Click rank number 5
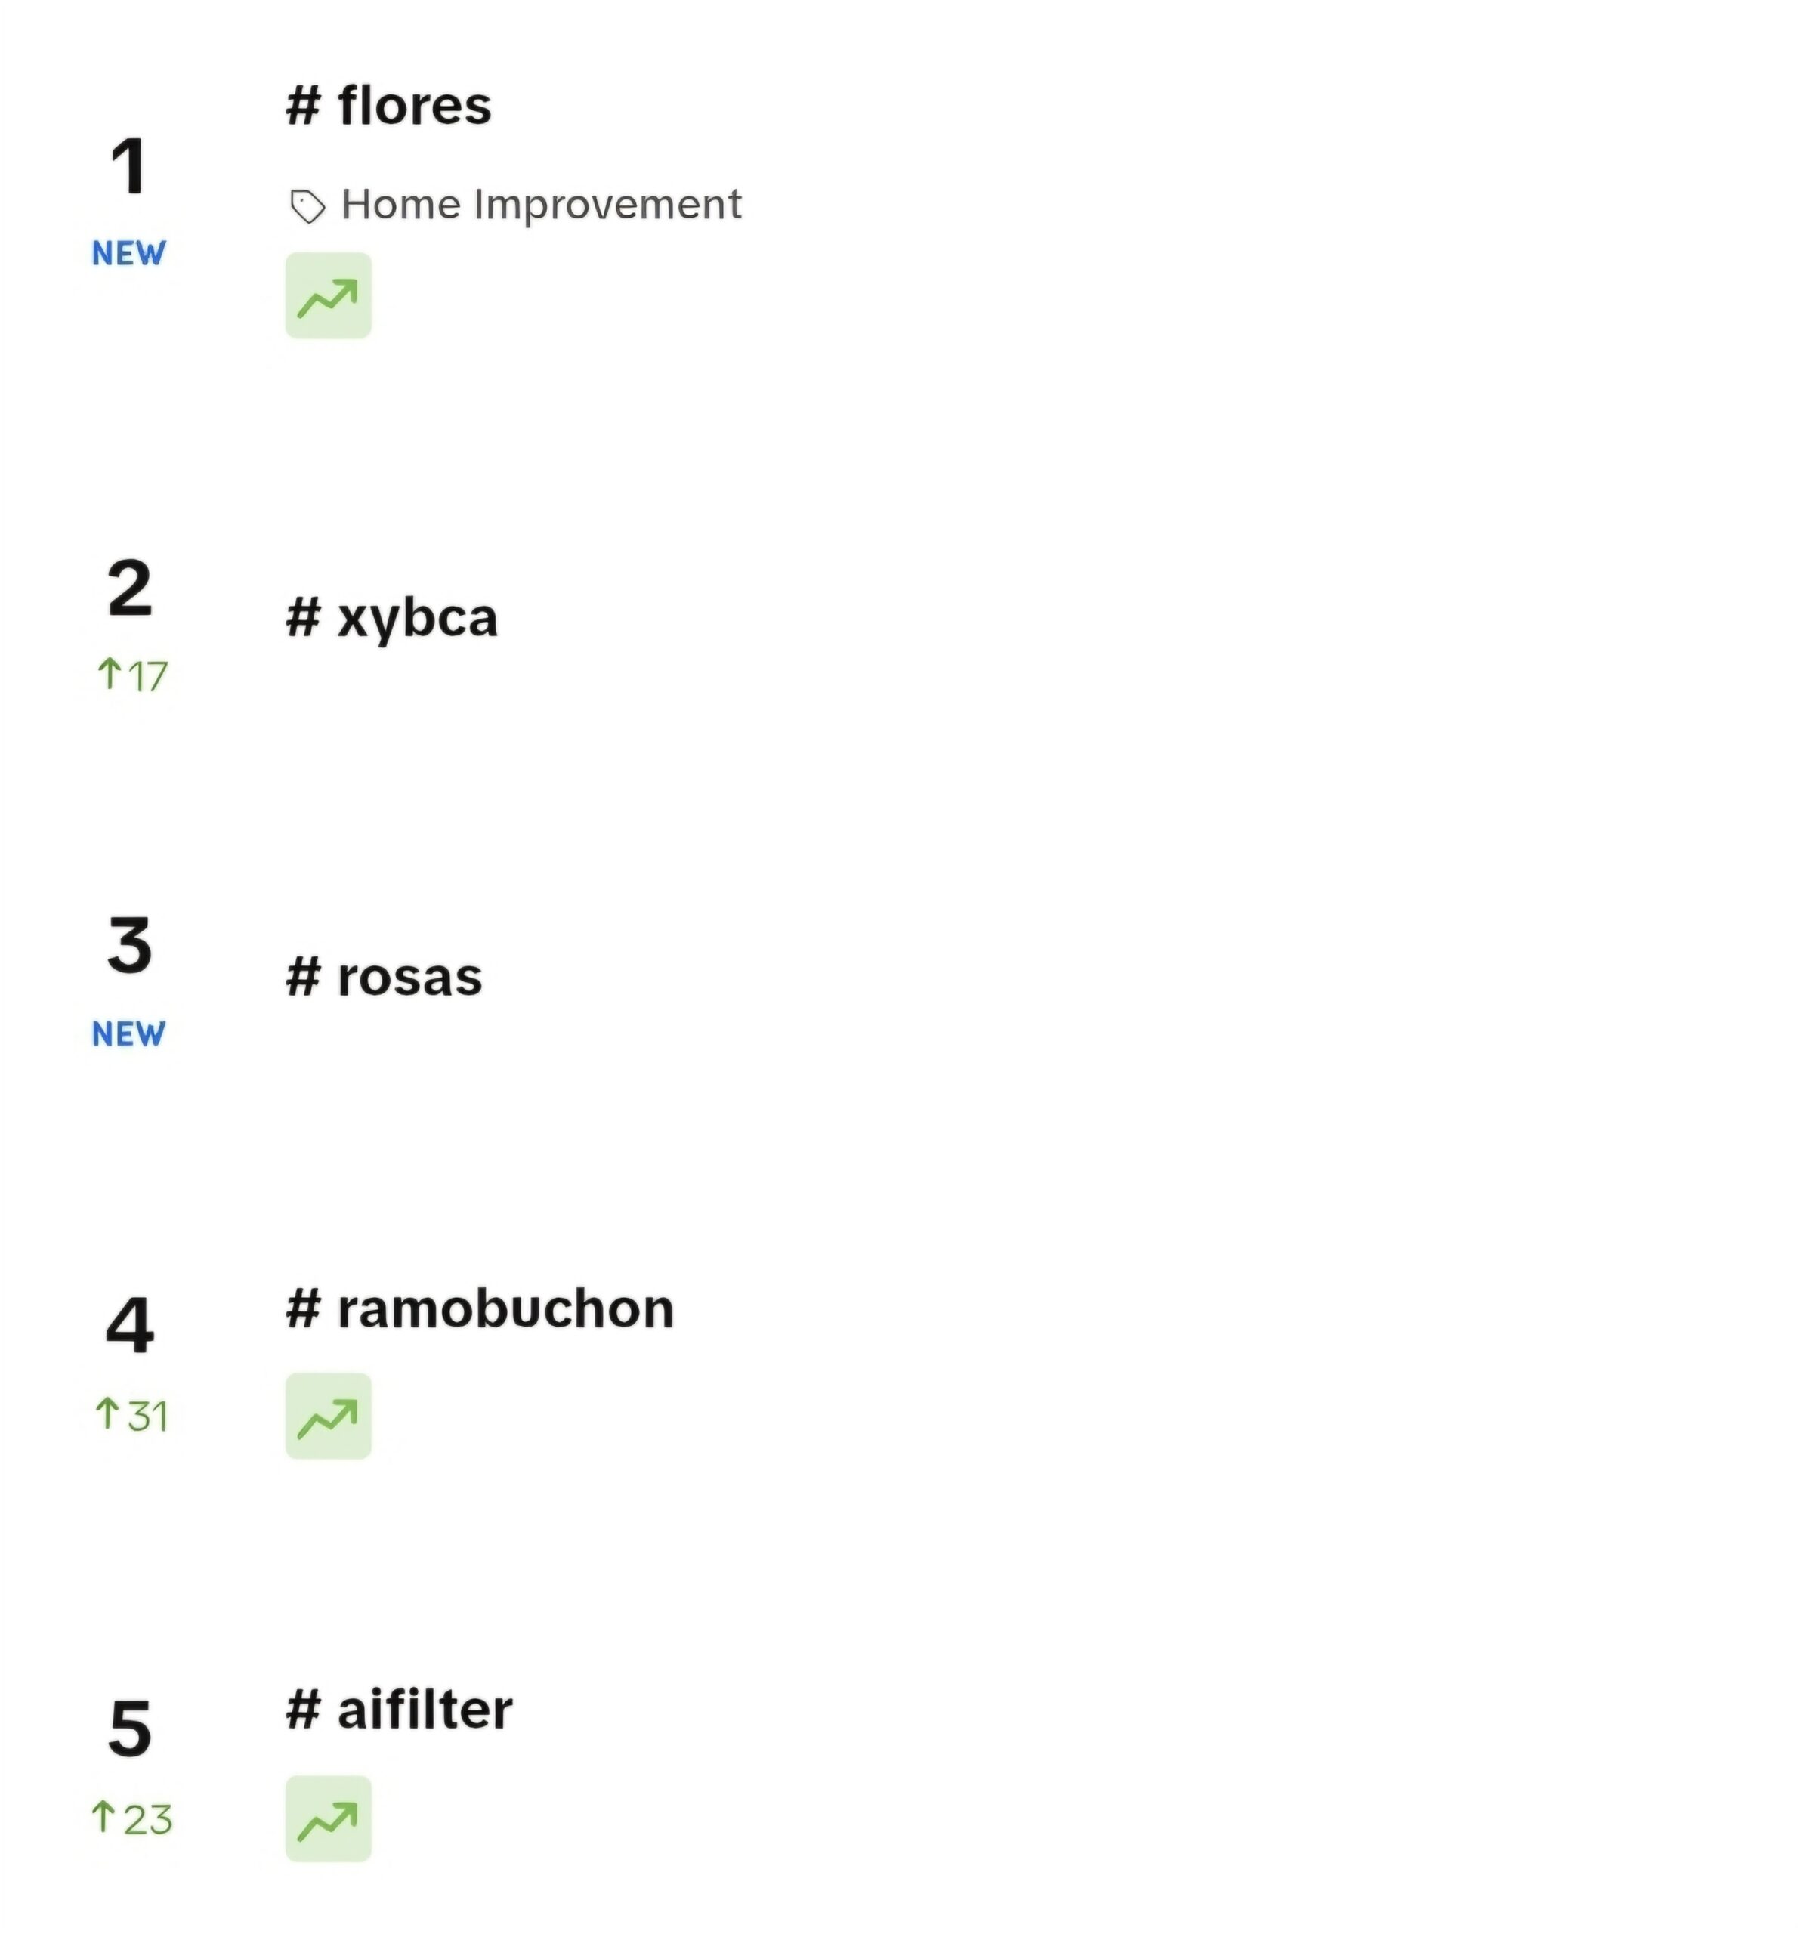Screen dimensions: 1798x1934 click(129, 1729)
